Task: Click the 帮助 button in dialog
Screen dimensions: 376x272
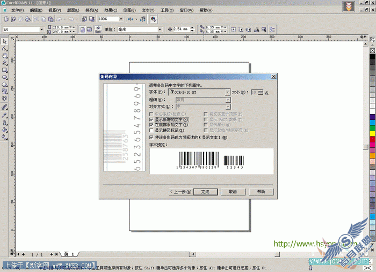Action: click(261, 192)
